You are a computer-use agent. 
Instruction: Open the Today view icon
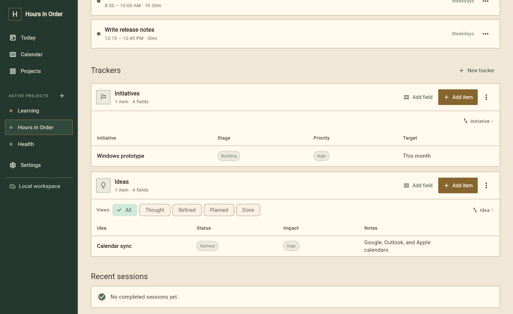coord(13,38)
